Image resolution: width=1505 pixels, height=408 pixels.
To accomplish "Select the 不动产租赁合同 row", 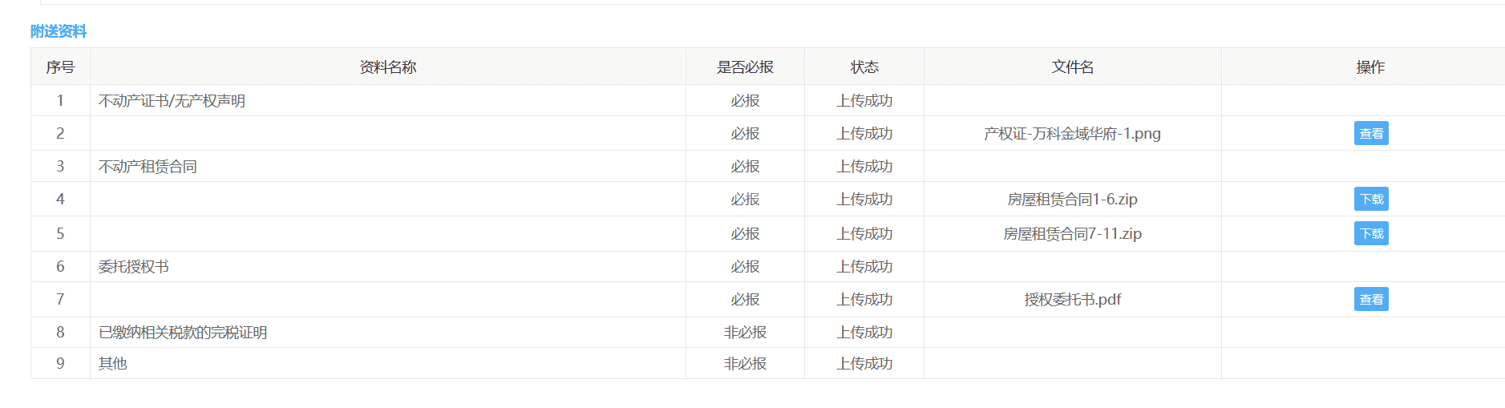I will coord(148,167).
